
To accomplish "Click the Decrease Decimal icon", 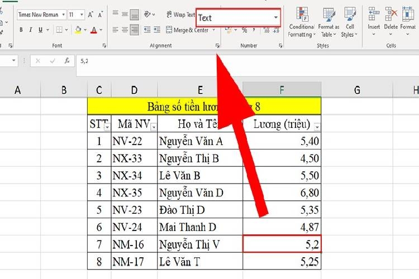I will 276,31.
